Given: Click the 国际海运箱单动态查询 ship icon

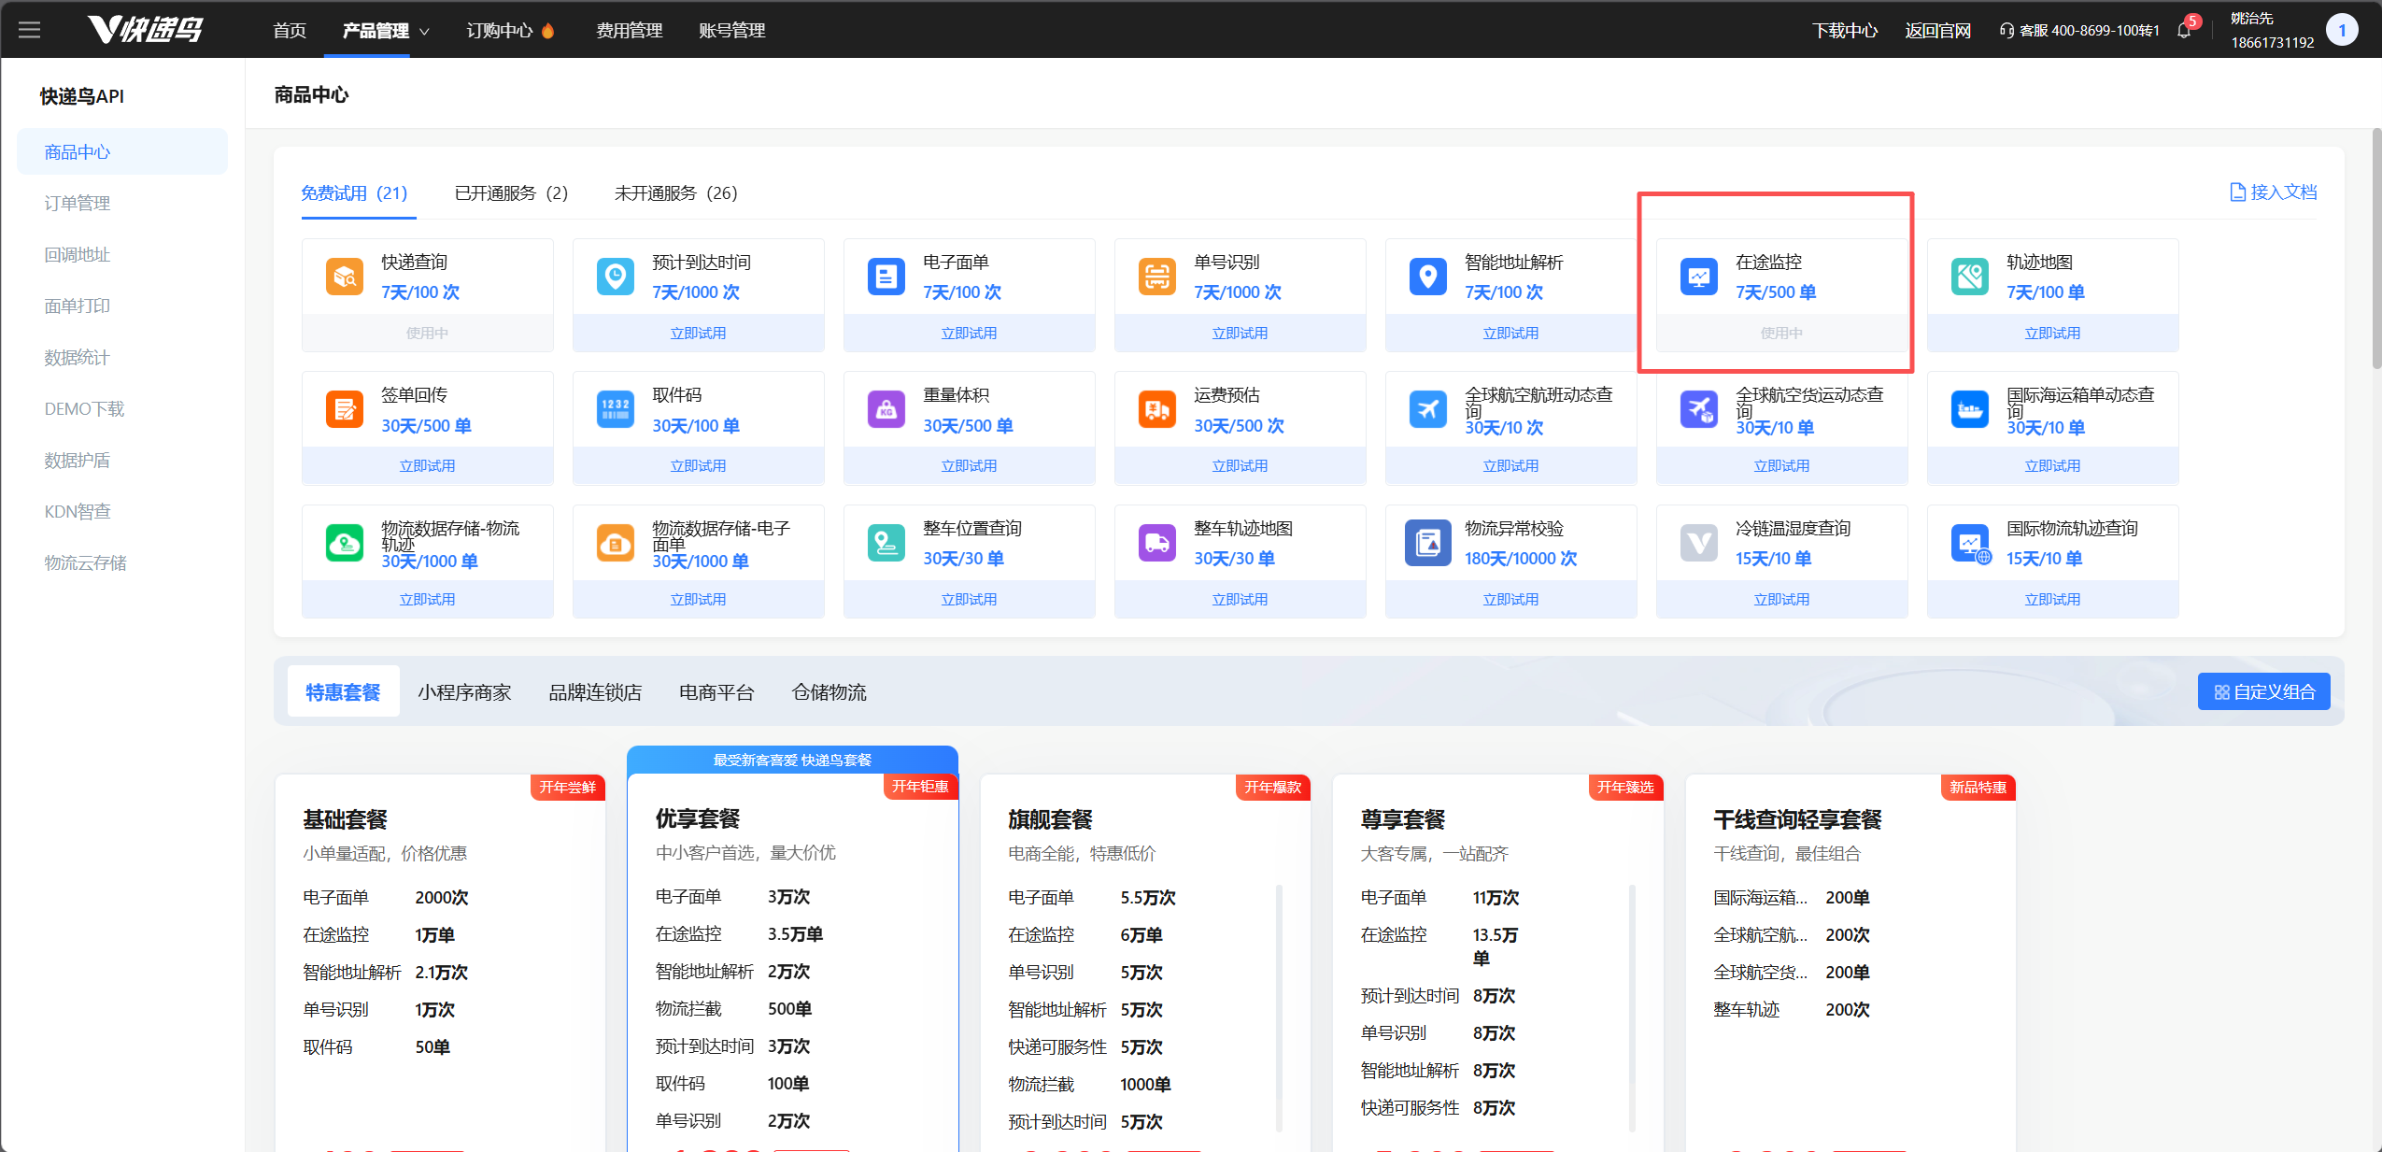Looking at the screenshot, I should tap(1970, 409).
